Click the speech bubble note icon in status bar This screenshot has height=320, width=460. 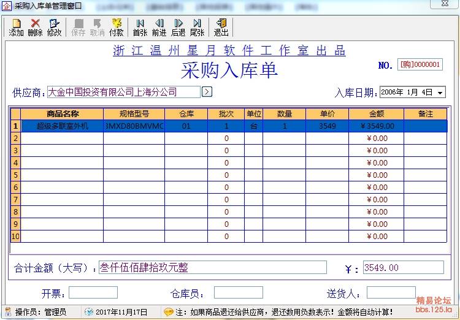coord(169,312)
